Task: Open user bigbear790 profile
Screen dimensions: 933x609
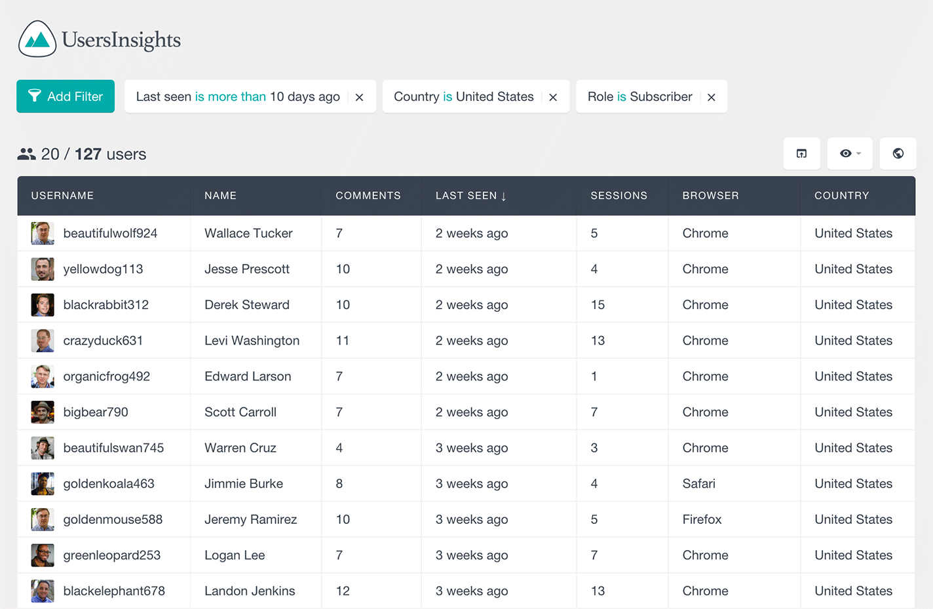Action: [x=96, y=412]
